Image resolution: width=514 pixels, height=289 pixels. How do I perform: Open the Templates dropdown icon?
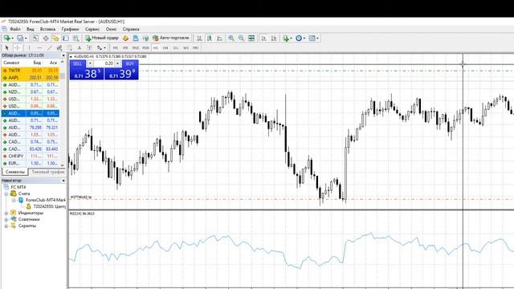[313, 39]
